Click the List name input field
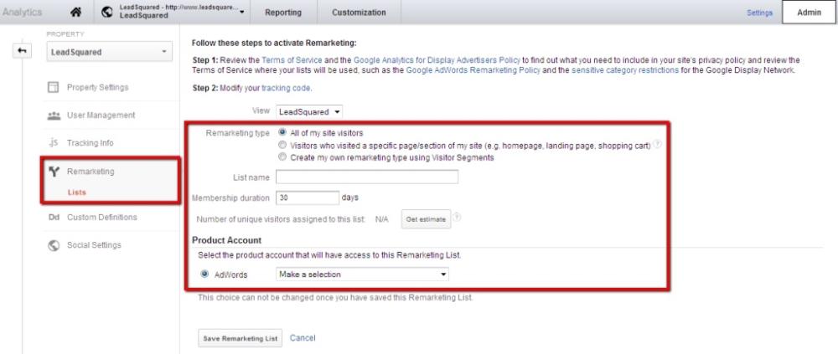Screen dimensions: 838x354 click(x=367, y=177)
